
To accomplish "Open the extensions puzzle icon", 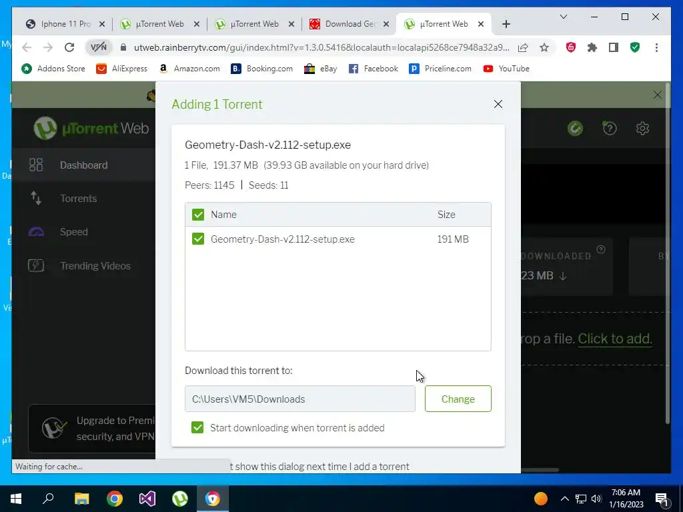I will [x=592, y=47].
